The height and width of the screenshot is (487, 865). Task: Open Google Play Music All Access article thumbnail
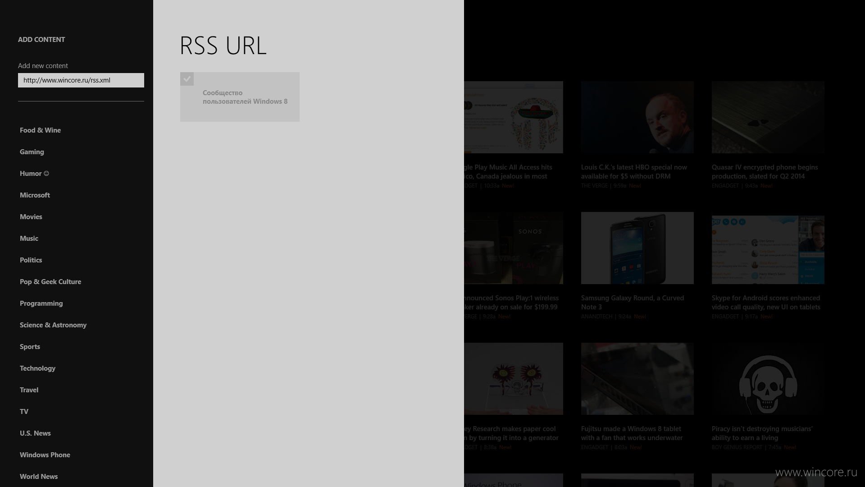pyautogui.click(x=514, y=117)
